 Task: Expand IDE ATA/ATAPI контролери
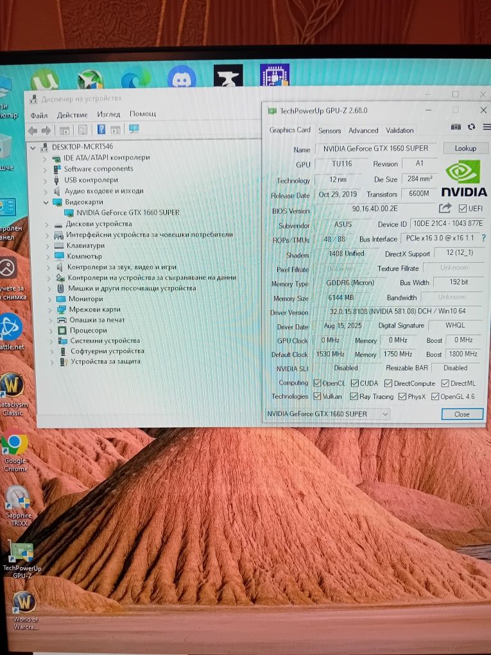[x=45, y=159]
